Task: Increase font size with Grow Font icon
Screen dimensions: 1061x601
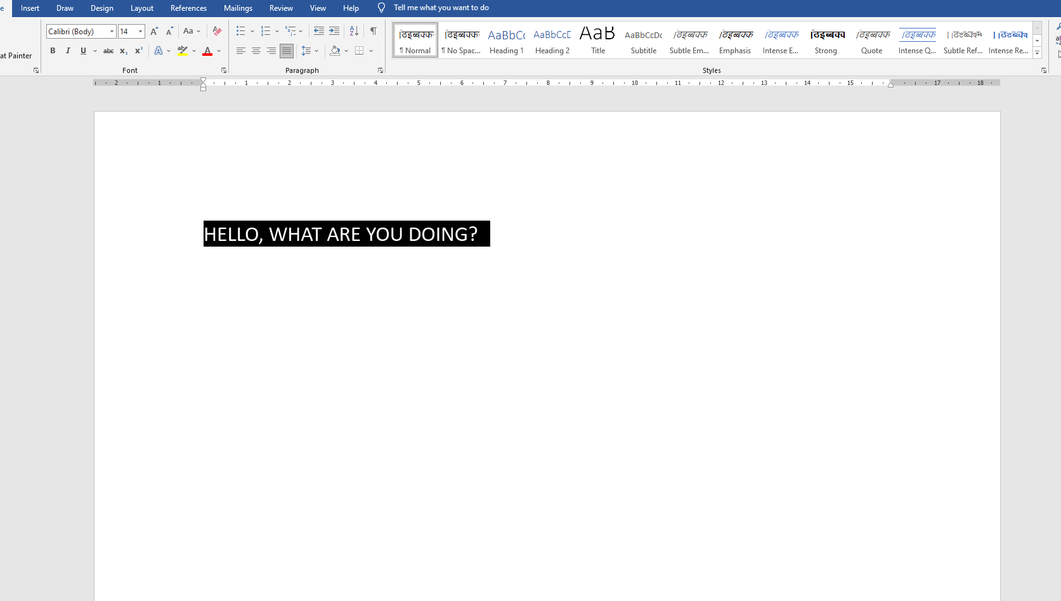Action: click(154, 31)
